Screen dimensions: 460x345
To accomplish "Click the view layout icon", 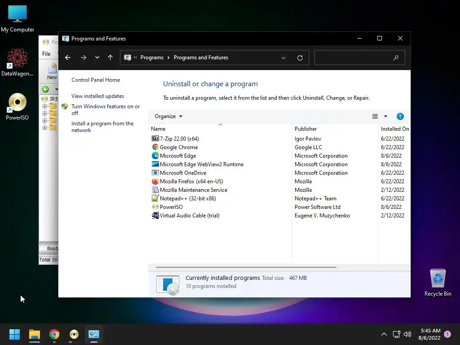I will (375, 116).
